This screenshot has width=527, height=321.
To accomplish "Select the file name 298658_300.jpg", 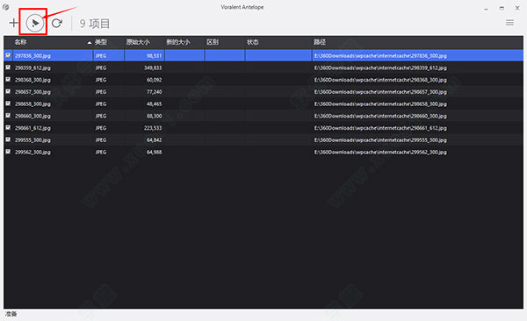I will tap(32, 104).
